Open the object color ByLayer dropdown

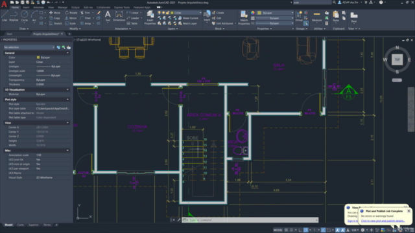[x=275, y=13]
